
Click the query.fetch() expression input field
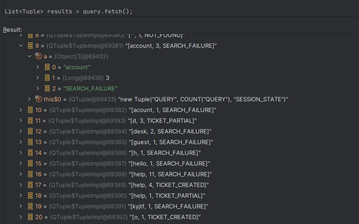(178, 11)
